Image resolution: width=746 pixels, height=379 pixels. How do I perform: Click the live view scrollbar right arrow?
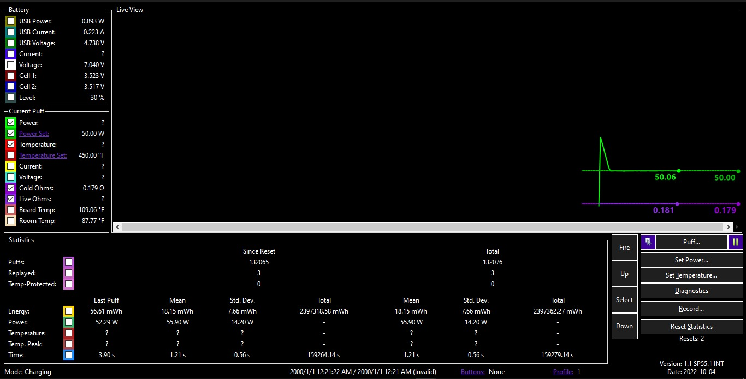pos(728,227)
